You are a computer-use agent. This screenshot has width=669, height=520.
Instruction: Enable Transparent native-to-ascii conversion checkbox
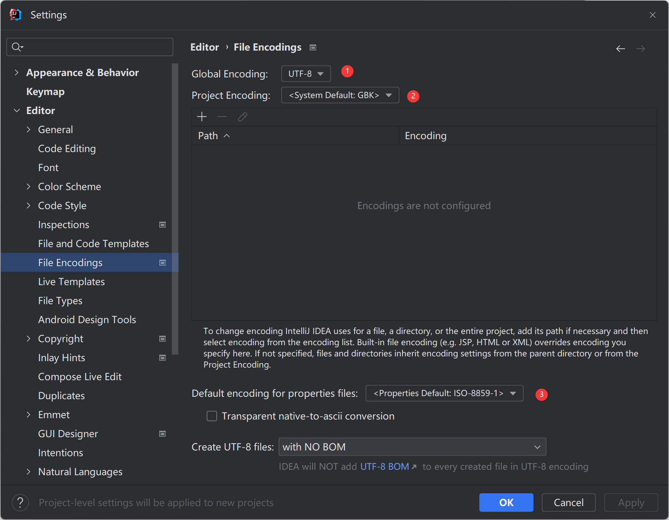[x=212, y=416]
